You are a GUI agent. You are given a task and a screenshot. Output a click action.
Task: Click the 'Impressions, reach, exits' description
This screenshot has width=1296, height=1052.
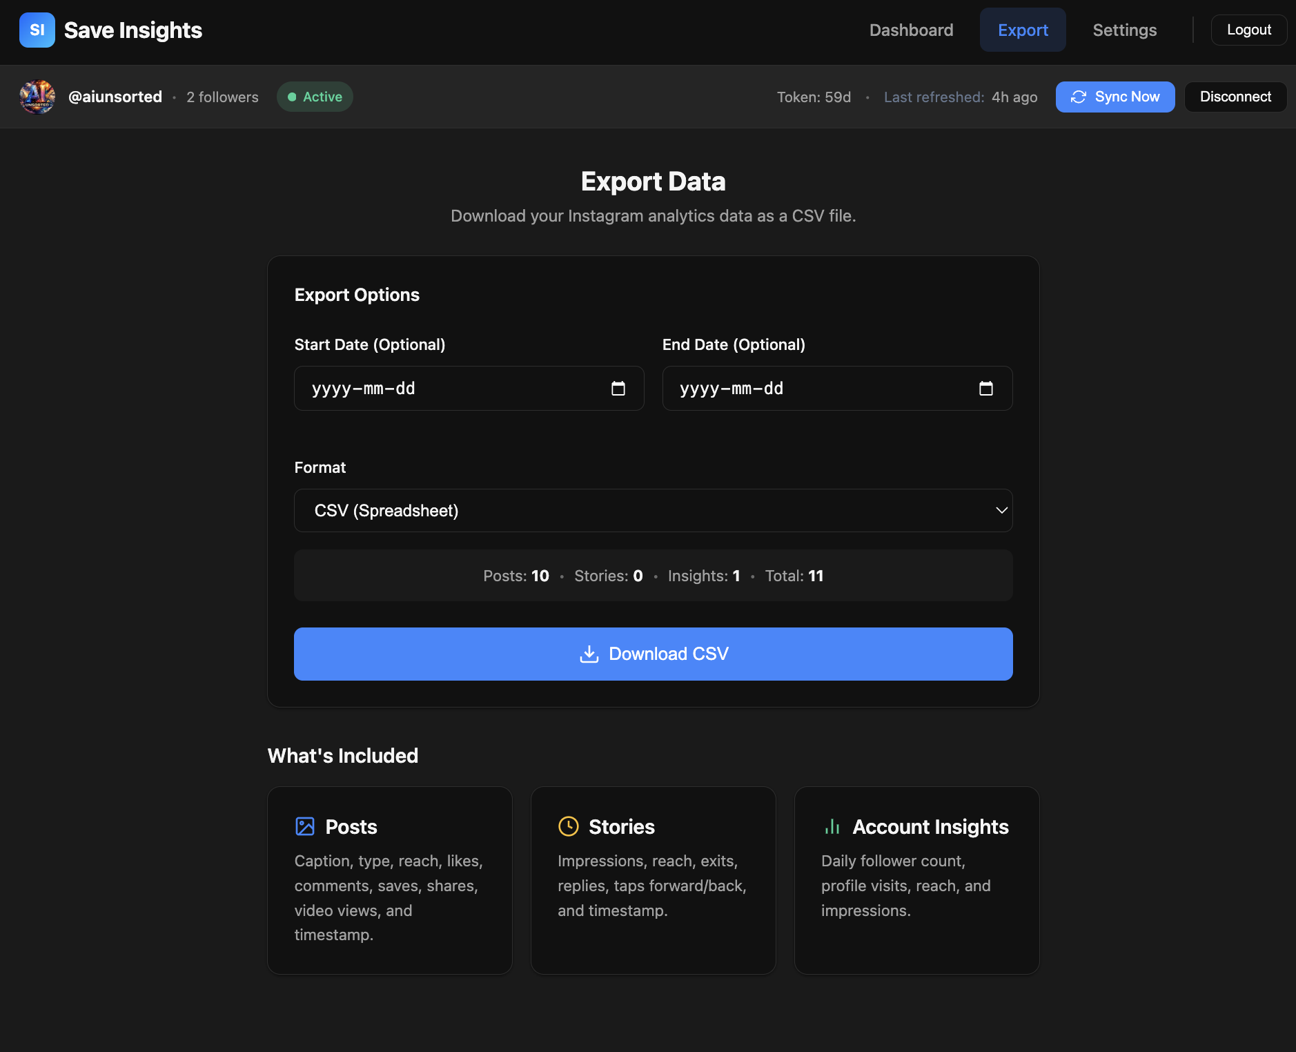coord(652,886)
